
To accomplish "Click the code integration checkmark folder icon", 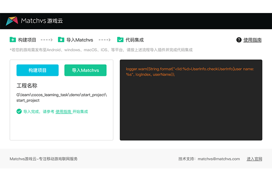I will pos(120,40).
